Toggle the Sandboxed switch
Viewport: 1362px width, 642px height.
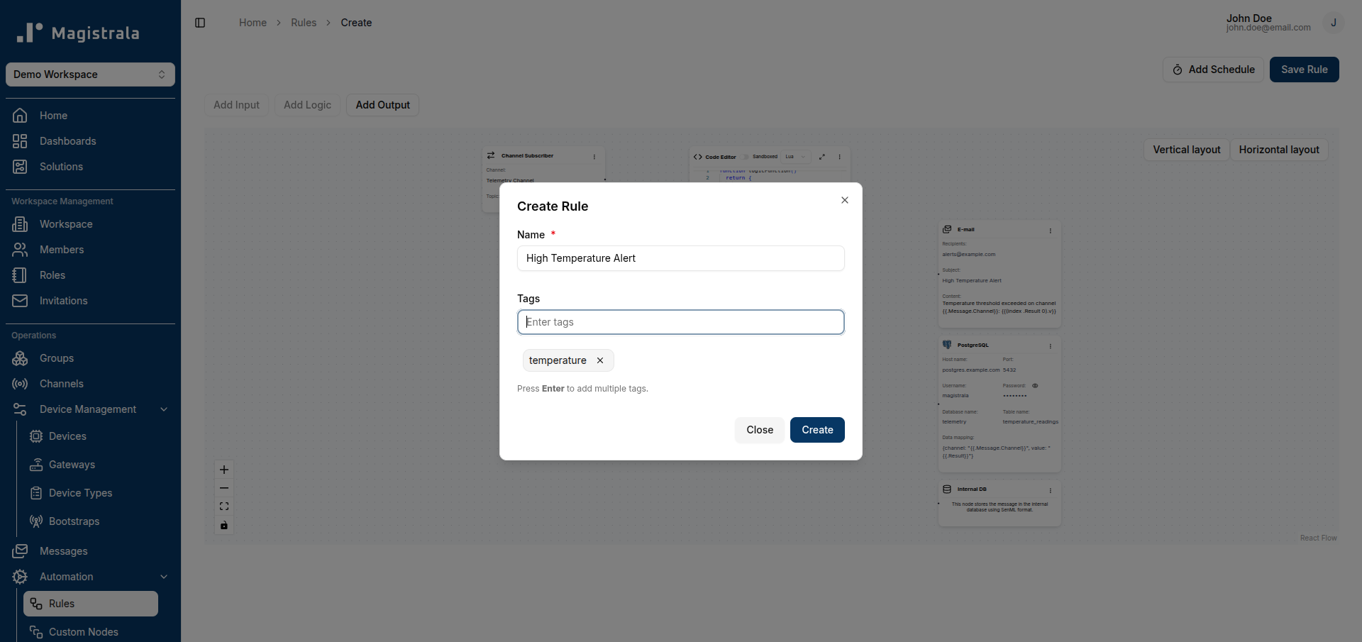click(x=746, y=157)
